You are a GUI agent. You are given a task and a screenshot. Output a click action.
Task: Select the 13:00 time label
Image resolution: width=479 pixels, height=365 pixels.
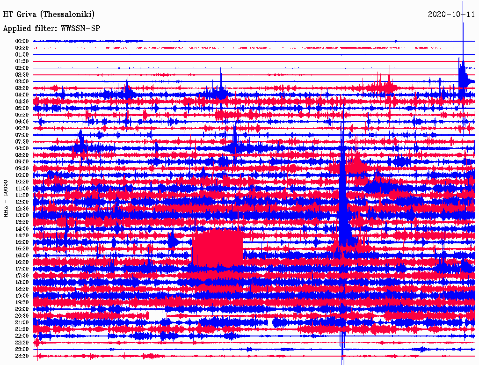click(x=22, y=216)
